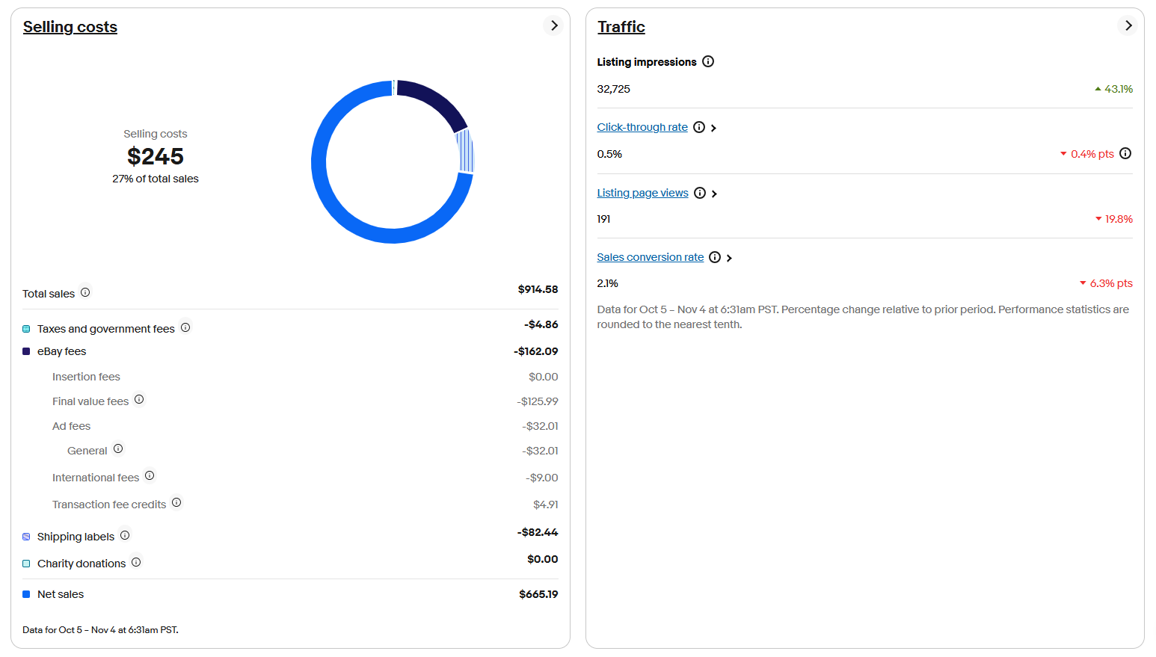Click the $914.58 total sales value
1156x657 pixels.
pos(538,289)
